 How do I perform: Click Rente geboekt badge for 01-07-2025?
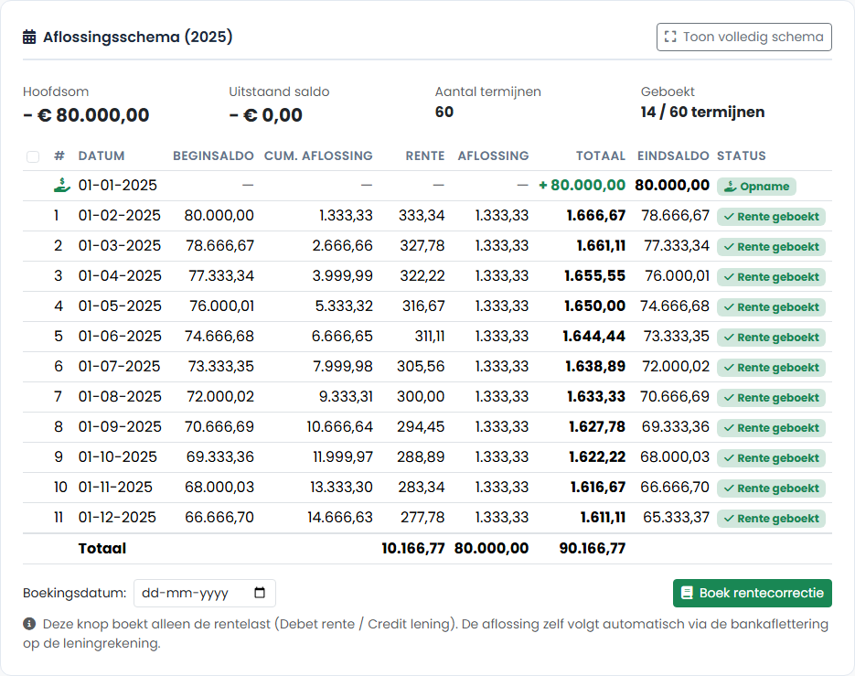tap(771, 367)
